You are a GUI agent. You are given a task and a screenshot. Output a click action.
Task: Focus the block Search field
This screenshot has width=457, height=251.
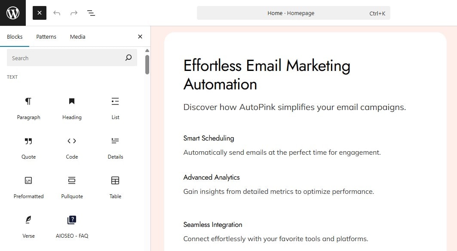click(x=72, y=58)
